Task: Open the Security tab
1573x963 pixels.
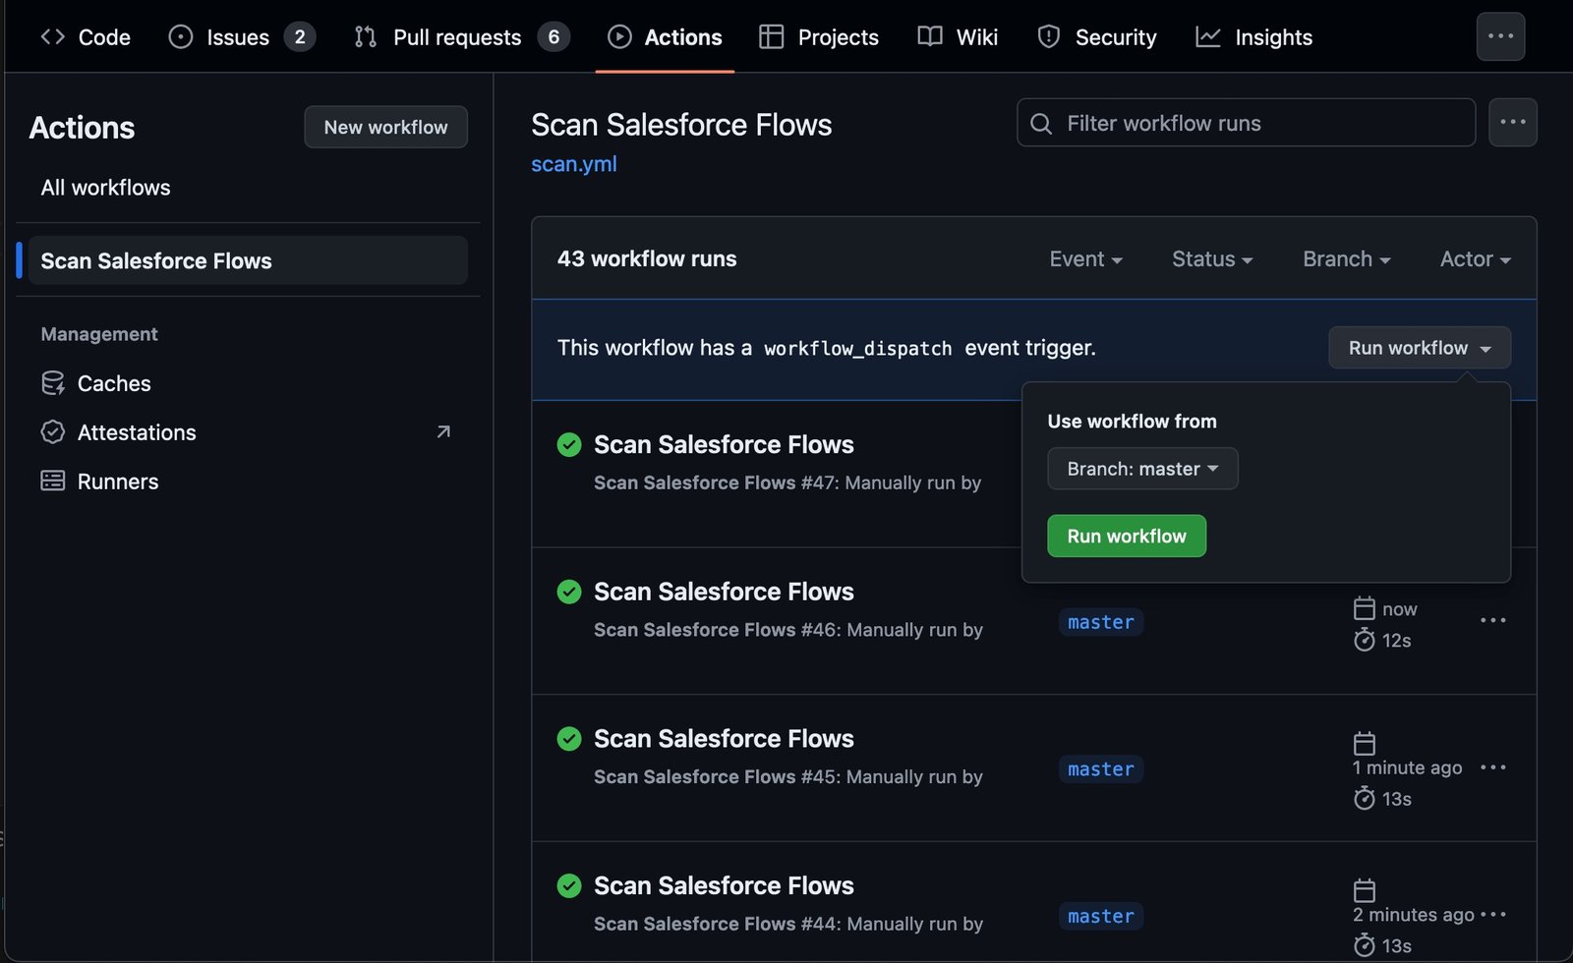Action: click(1096, 37)
